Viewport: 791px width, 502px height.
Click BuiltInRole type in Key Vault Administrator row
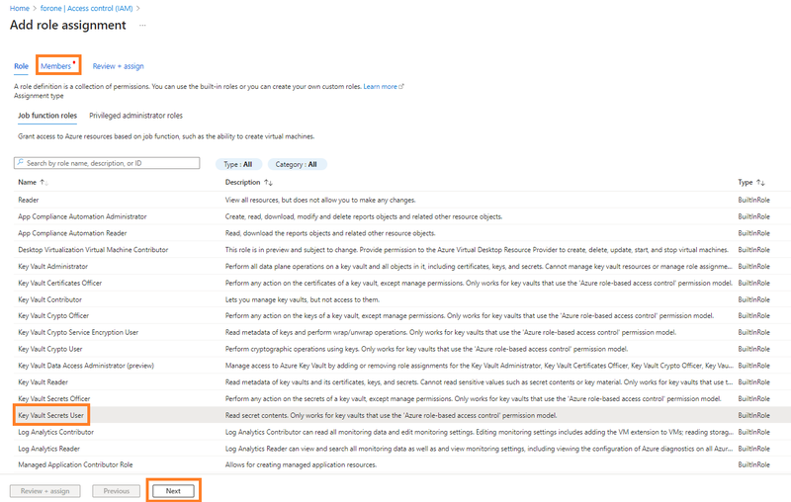pos(753,267)
